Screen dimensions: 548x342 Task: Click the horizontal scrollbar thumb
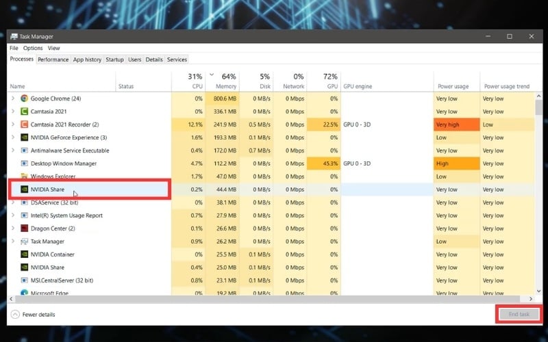pyautogui.click(x=267, y=299)
